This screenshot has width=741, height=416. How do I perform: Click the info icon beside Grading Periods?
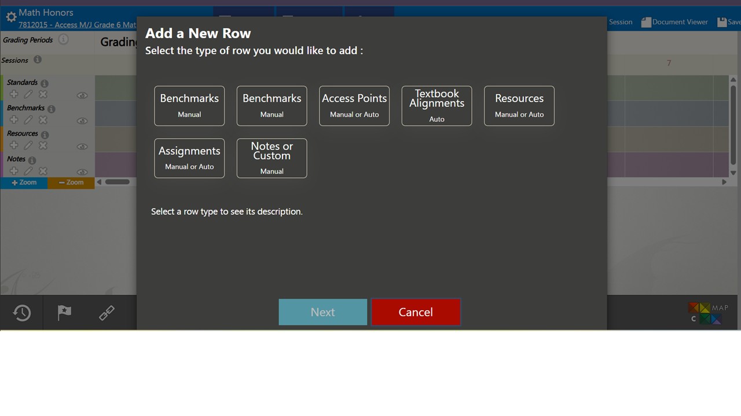pyautogui.click(x=64, y=39)
